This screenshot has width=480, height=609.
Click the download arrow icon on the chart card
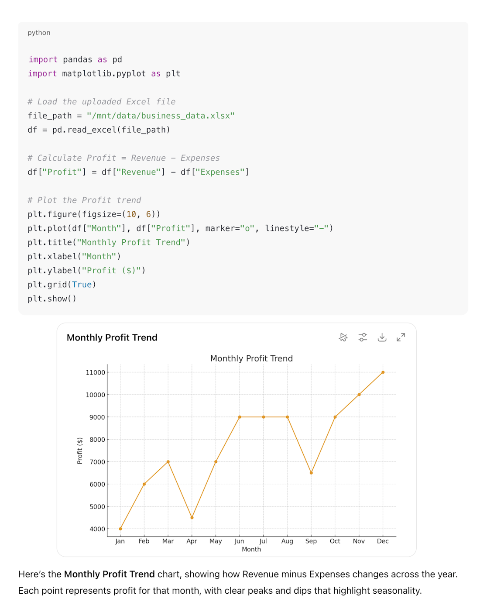(x=382, y=337)
